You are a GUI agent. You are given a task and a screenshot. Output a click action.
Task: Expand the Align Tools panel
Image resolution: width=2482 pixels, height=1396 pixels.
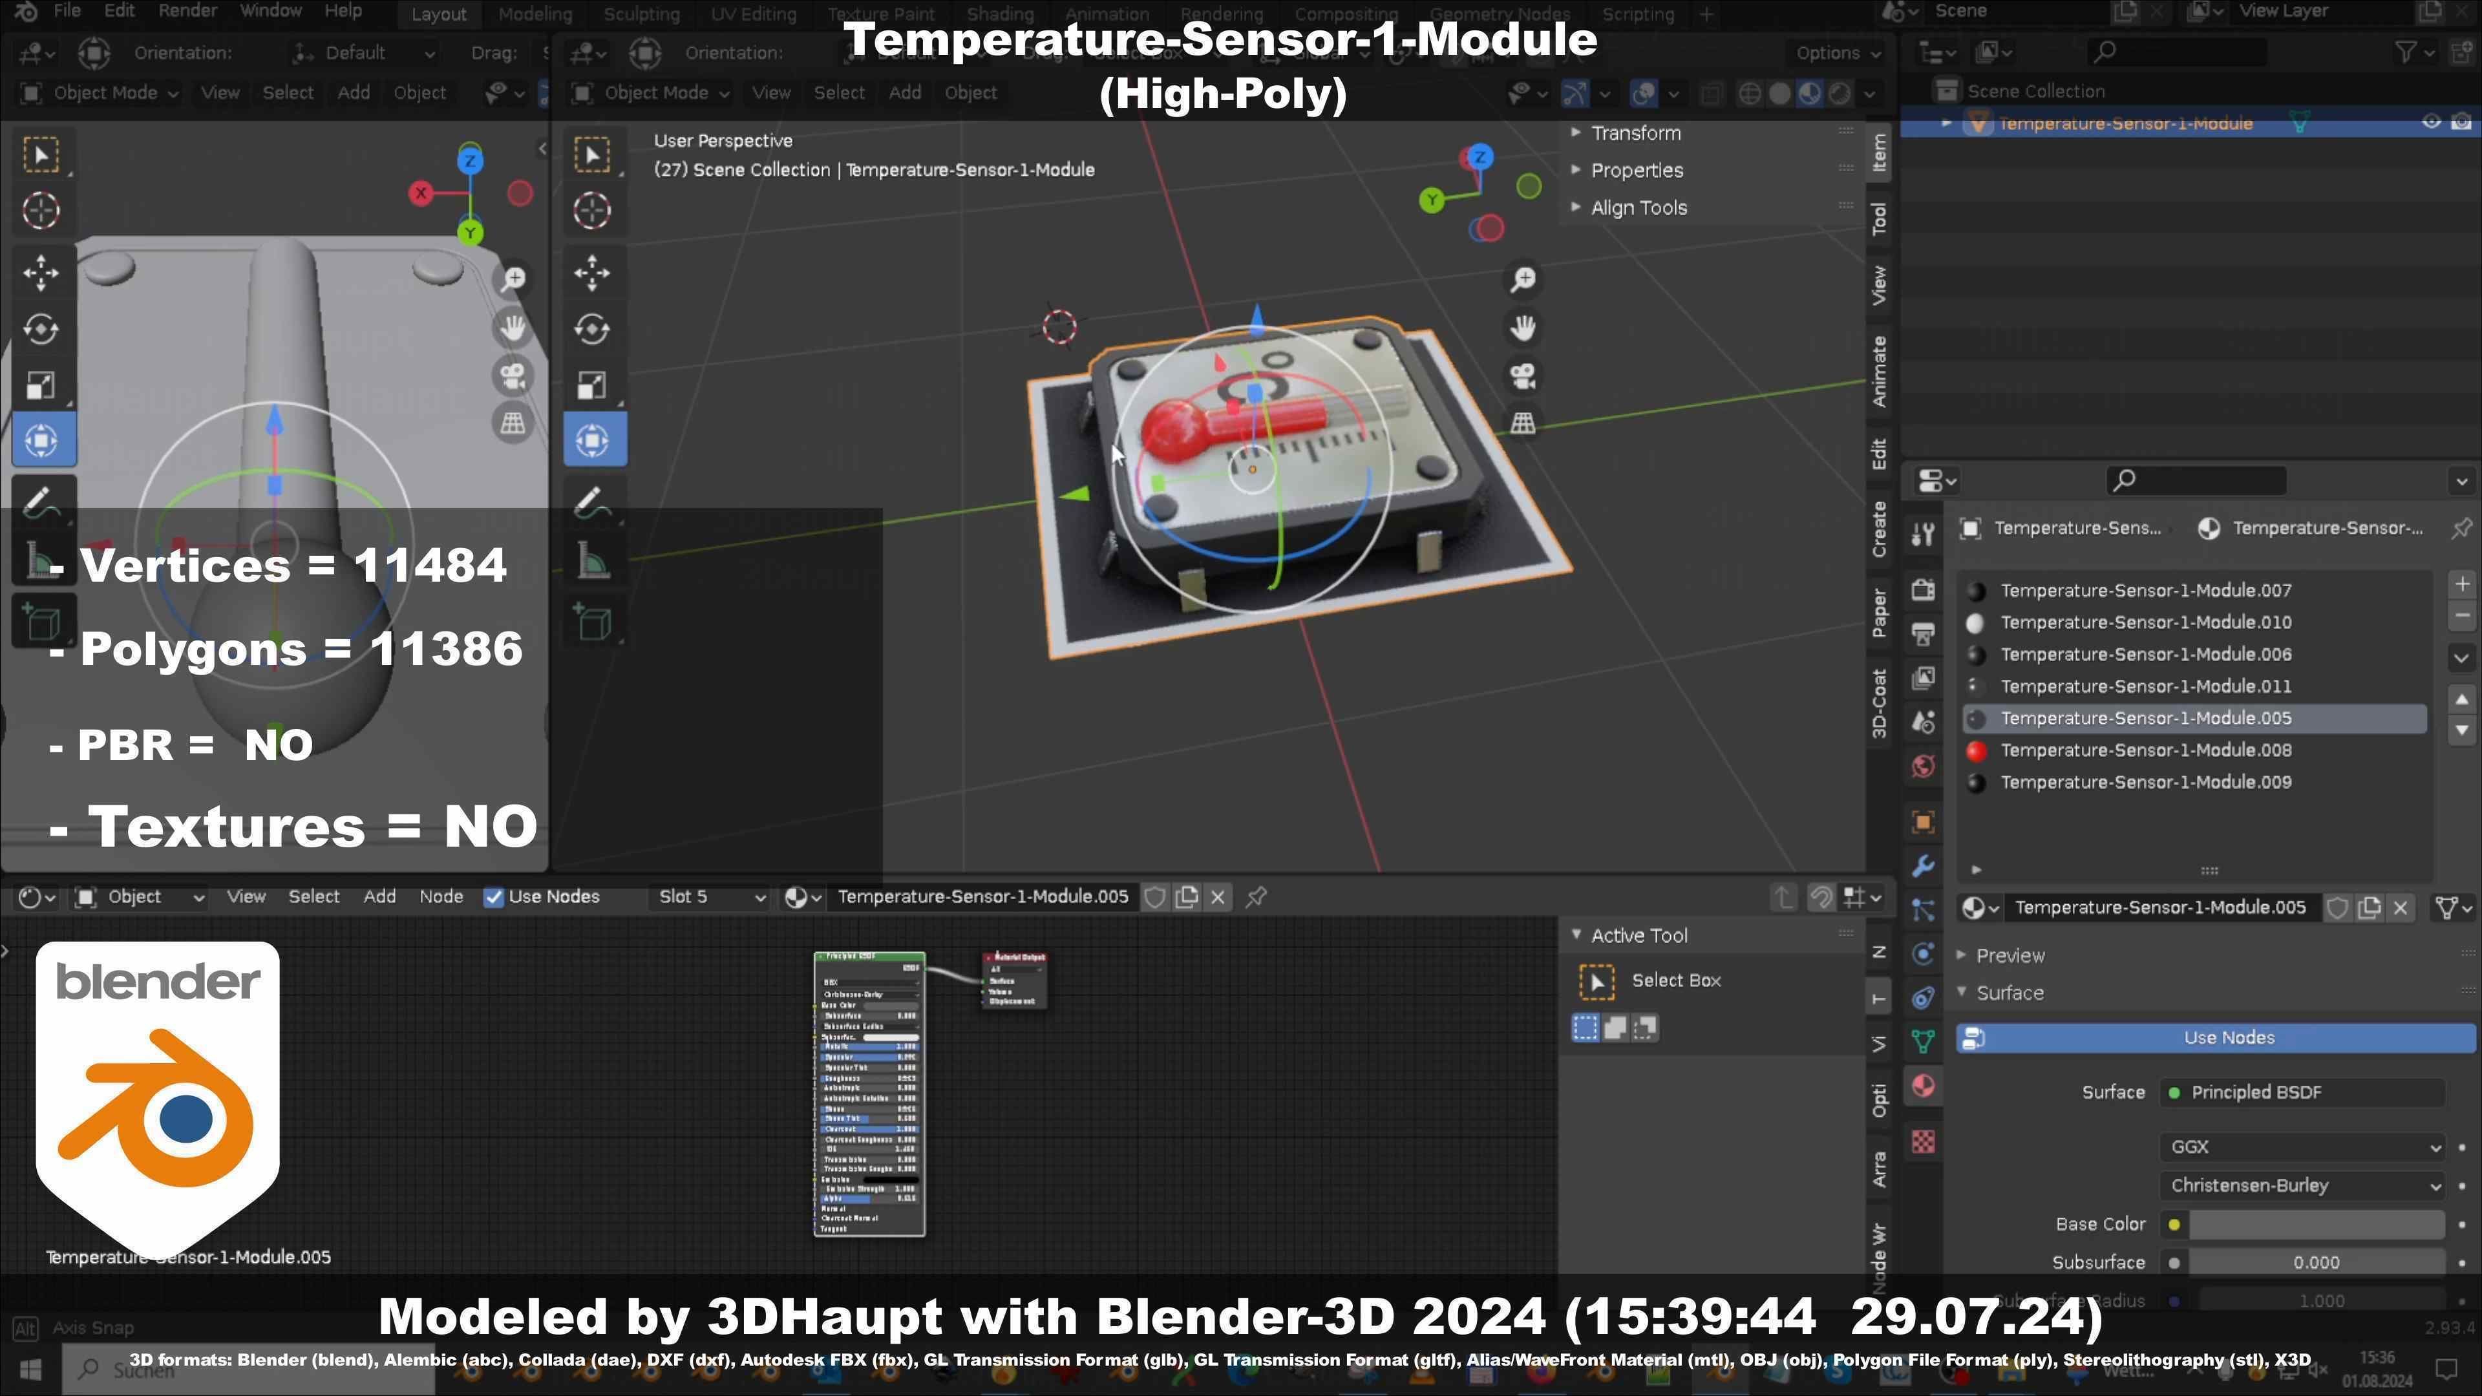click(x=1638, y=208)
